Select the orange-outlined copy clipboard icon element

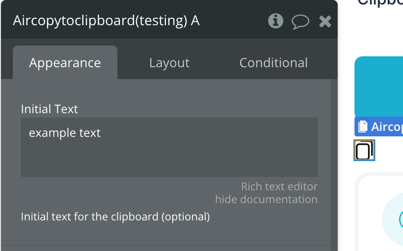pos(364,151)
